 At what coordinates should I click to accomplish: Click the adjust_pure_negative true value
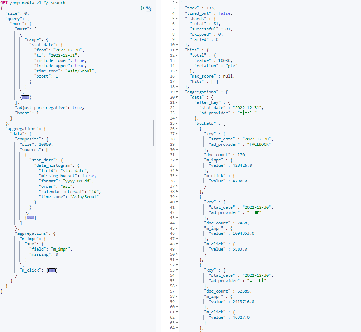77,108
